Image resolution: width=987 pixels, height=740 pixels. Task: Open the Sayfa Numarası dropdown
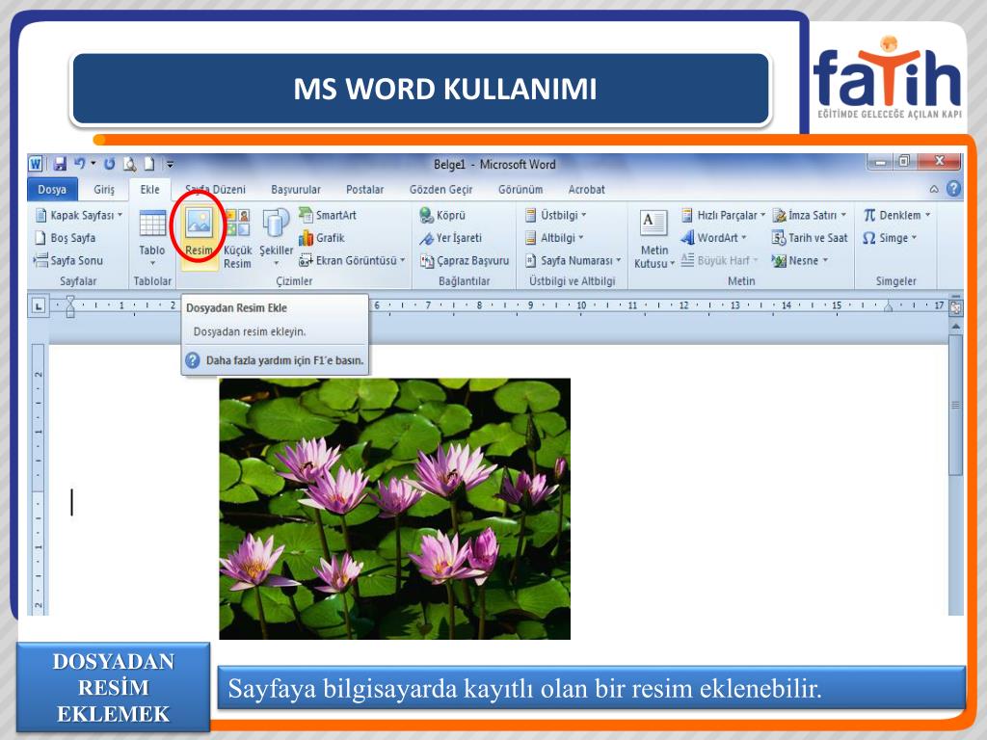tap(573, 260)
